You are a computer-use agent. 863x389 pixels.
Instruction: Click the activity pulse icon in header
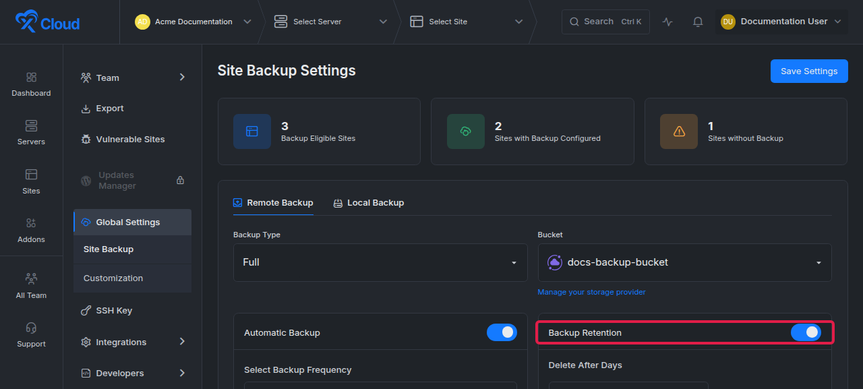pyautogui.click(x=667, y=22)
